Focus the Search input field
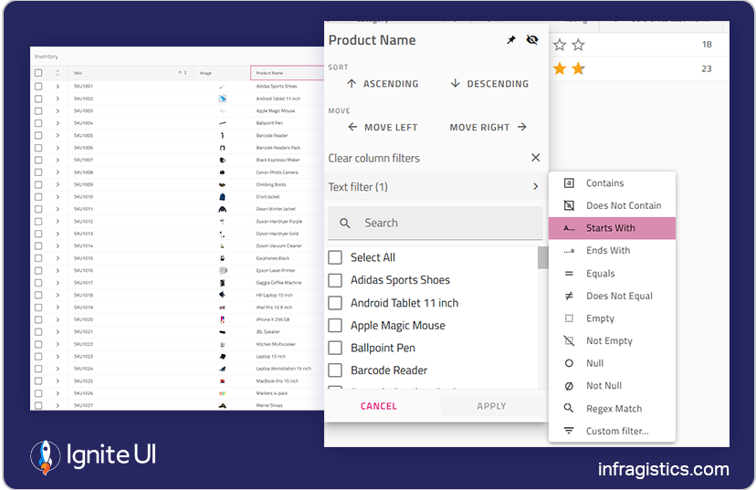756x490 pixels. [436, 223]
